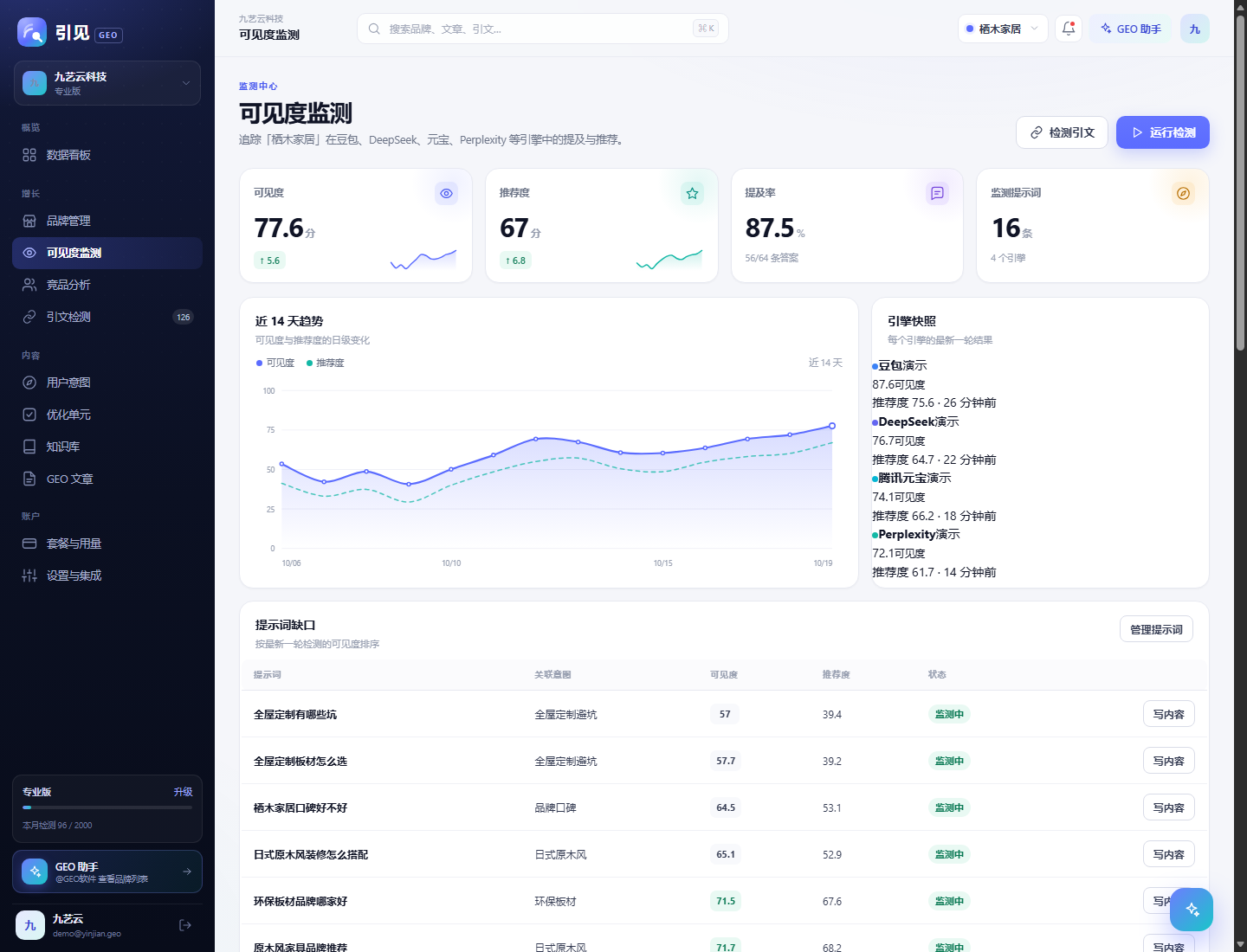Open GEO 文章 in the sidebar
This screenshot has width=1247, height=952.
pyautogui.click(x=107, y=479)
